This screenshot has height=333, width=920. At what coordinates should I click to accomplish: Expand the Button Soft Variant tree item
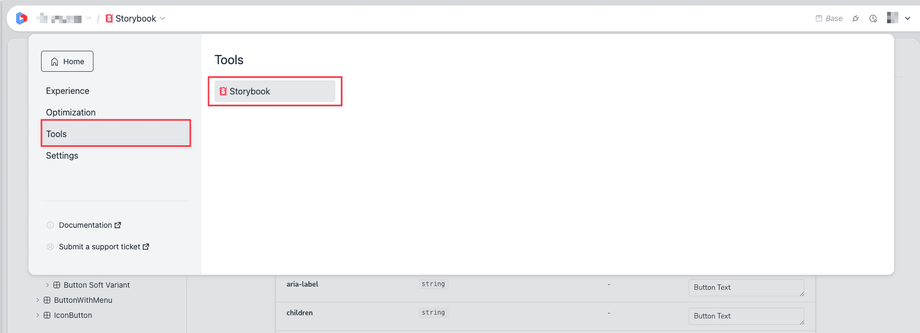tap(48, 285)
